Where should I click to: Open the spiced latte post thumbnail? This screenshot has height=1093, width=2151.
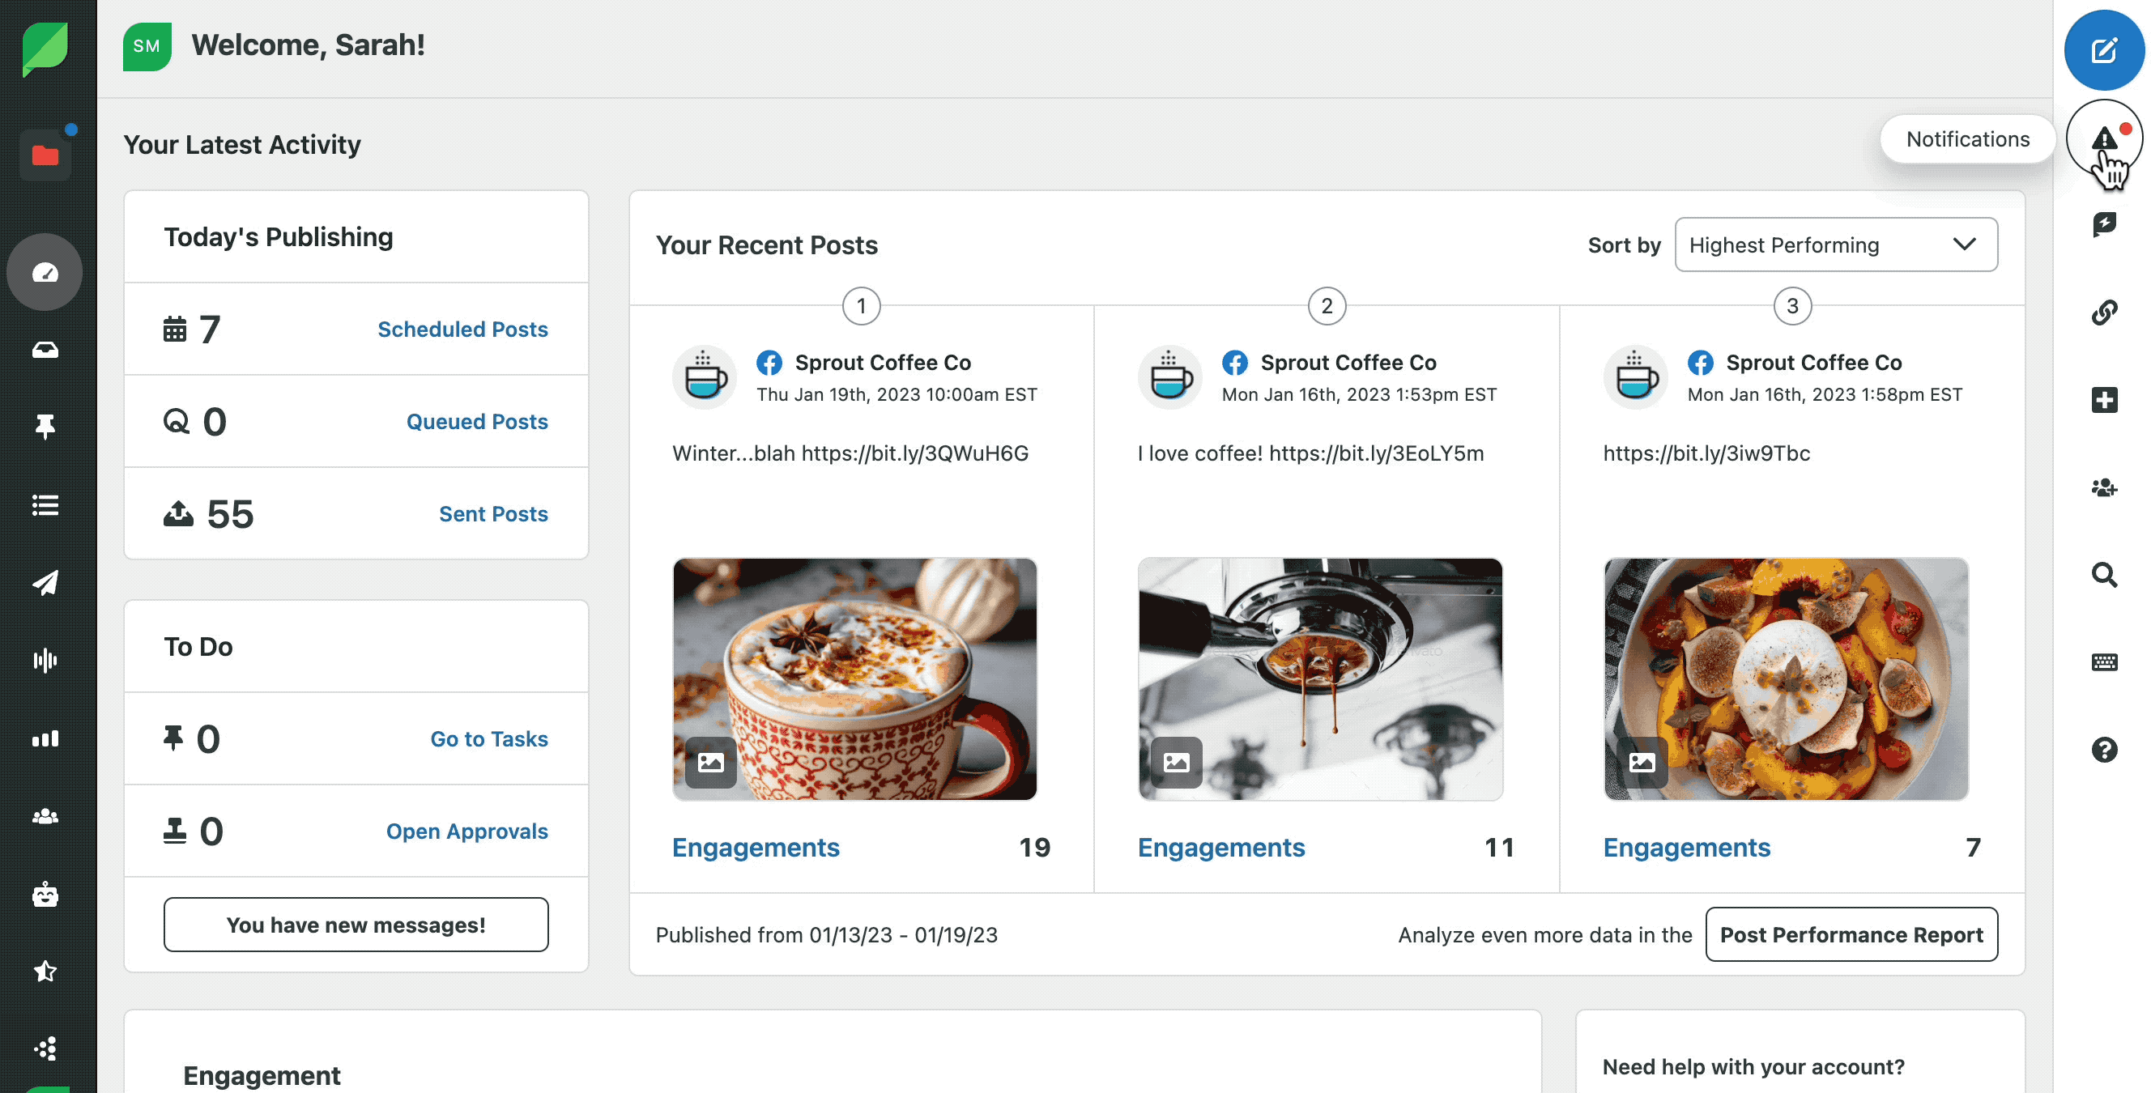(854, 678)
